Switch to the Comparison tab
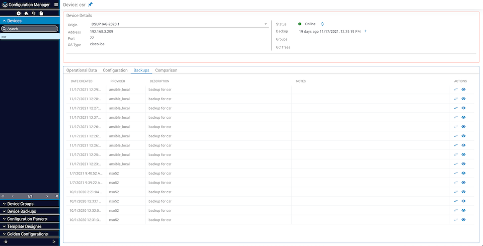This screenshot has height=246, width=483. [166, 70]
